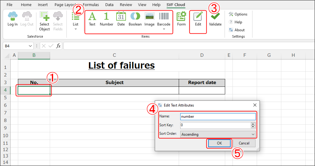Viewport: 315px width, 166px height.
Task: Switch to the Insert tab
Action: pyautogui.click(x=43, y=5)
